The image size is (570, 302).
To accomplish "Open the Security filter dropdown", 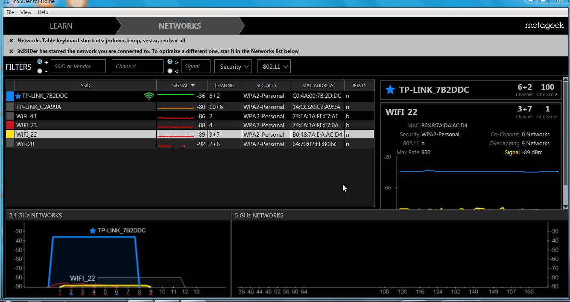I will coord(233,67).
